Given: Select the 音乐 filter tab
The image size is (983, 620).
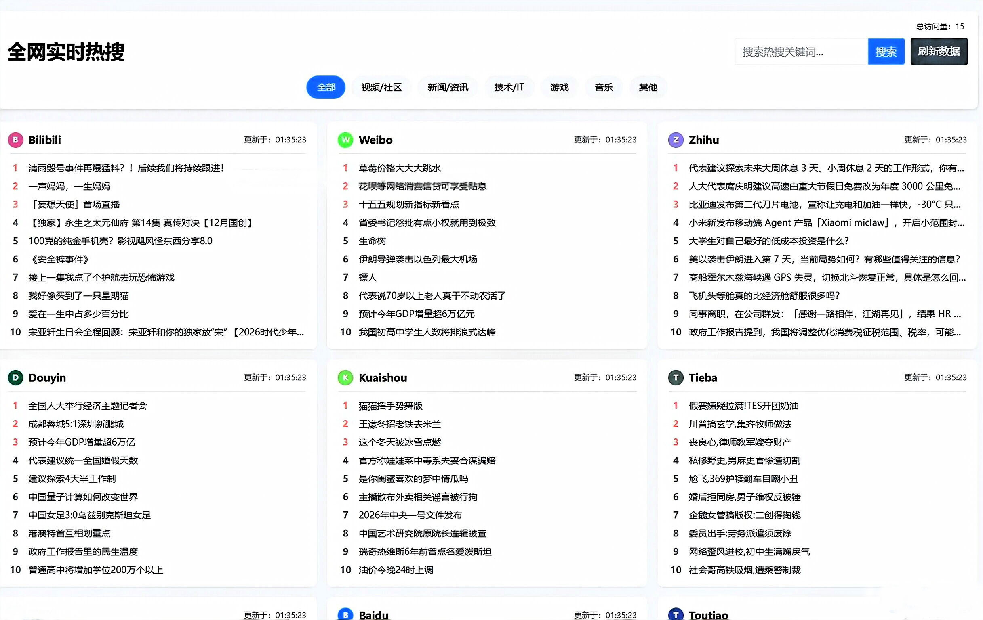Looking at the screenshot, I should click(603, 87).
